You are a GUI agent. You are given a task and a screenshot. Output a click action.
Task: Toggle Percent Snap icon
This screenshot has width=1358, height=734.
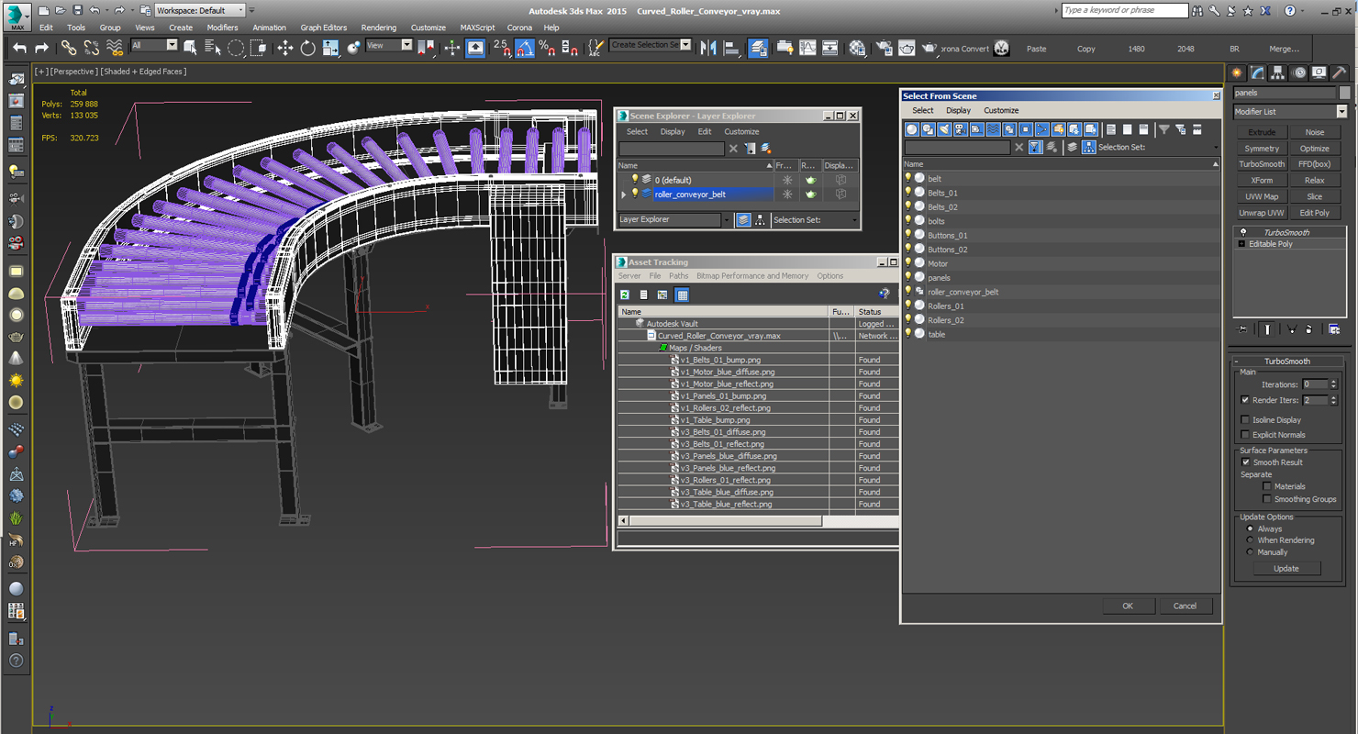[547, 48]
